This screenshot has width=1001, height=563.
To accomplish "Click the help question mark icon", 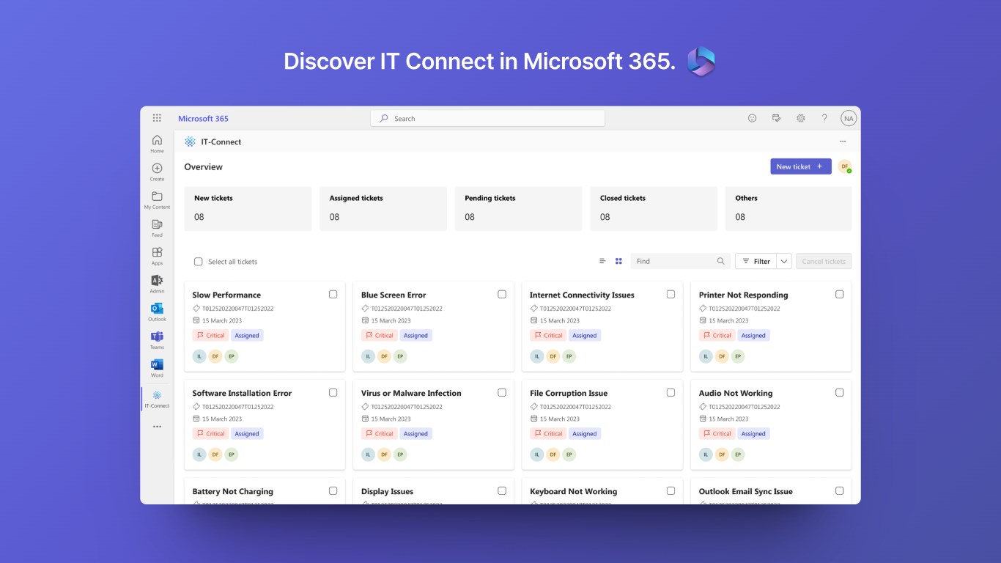I will click(x=824, y=118).
